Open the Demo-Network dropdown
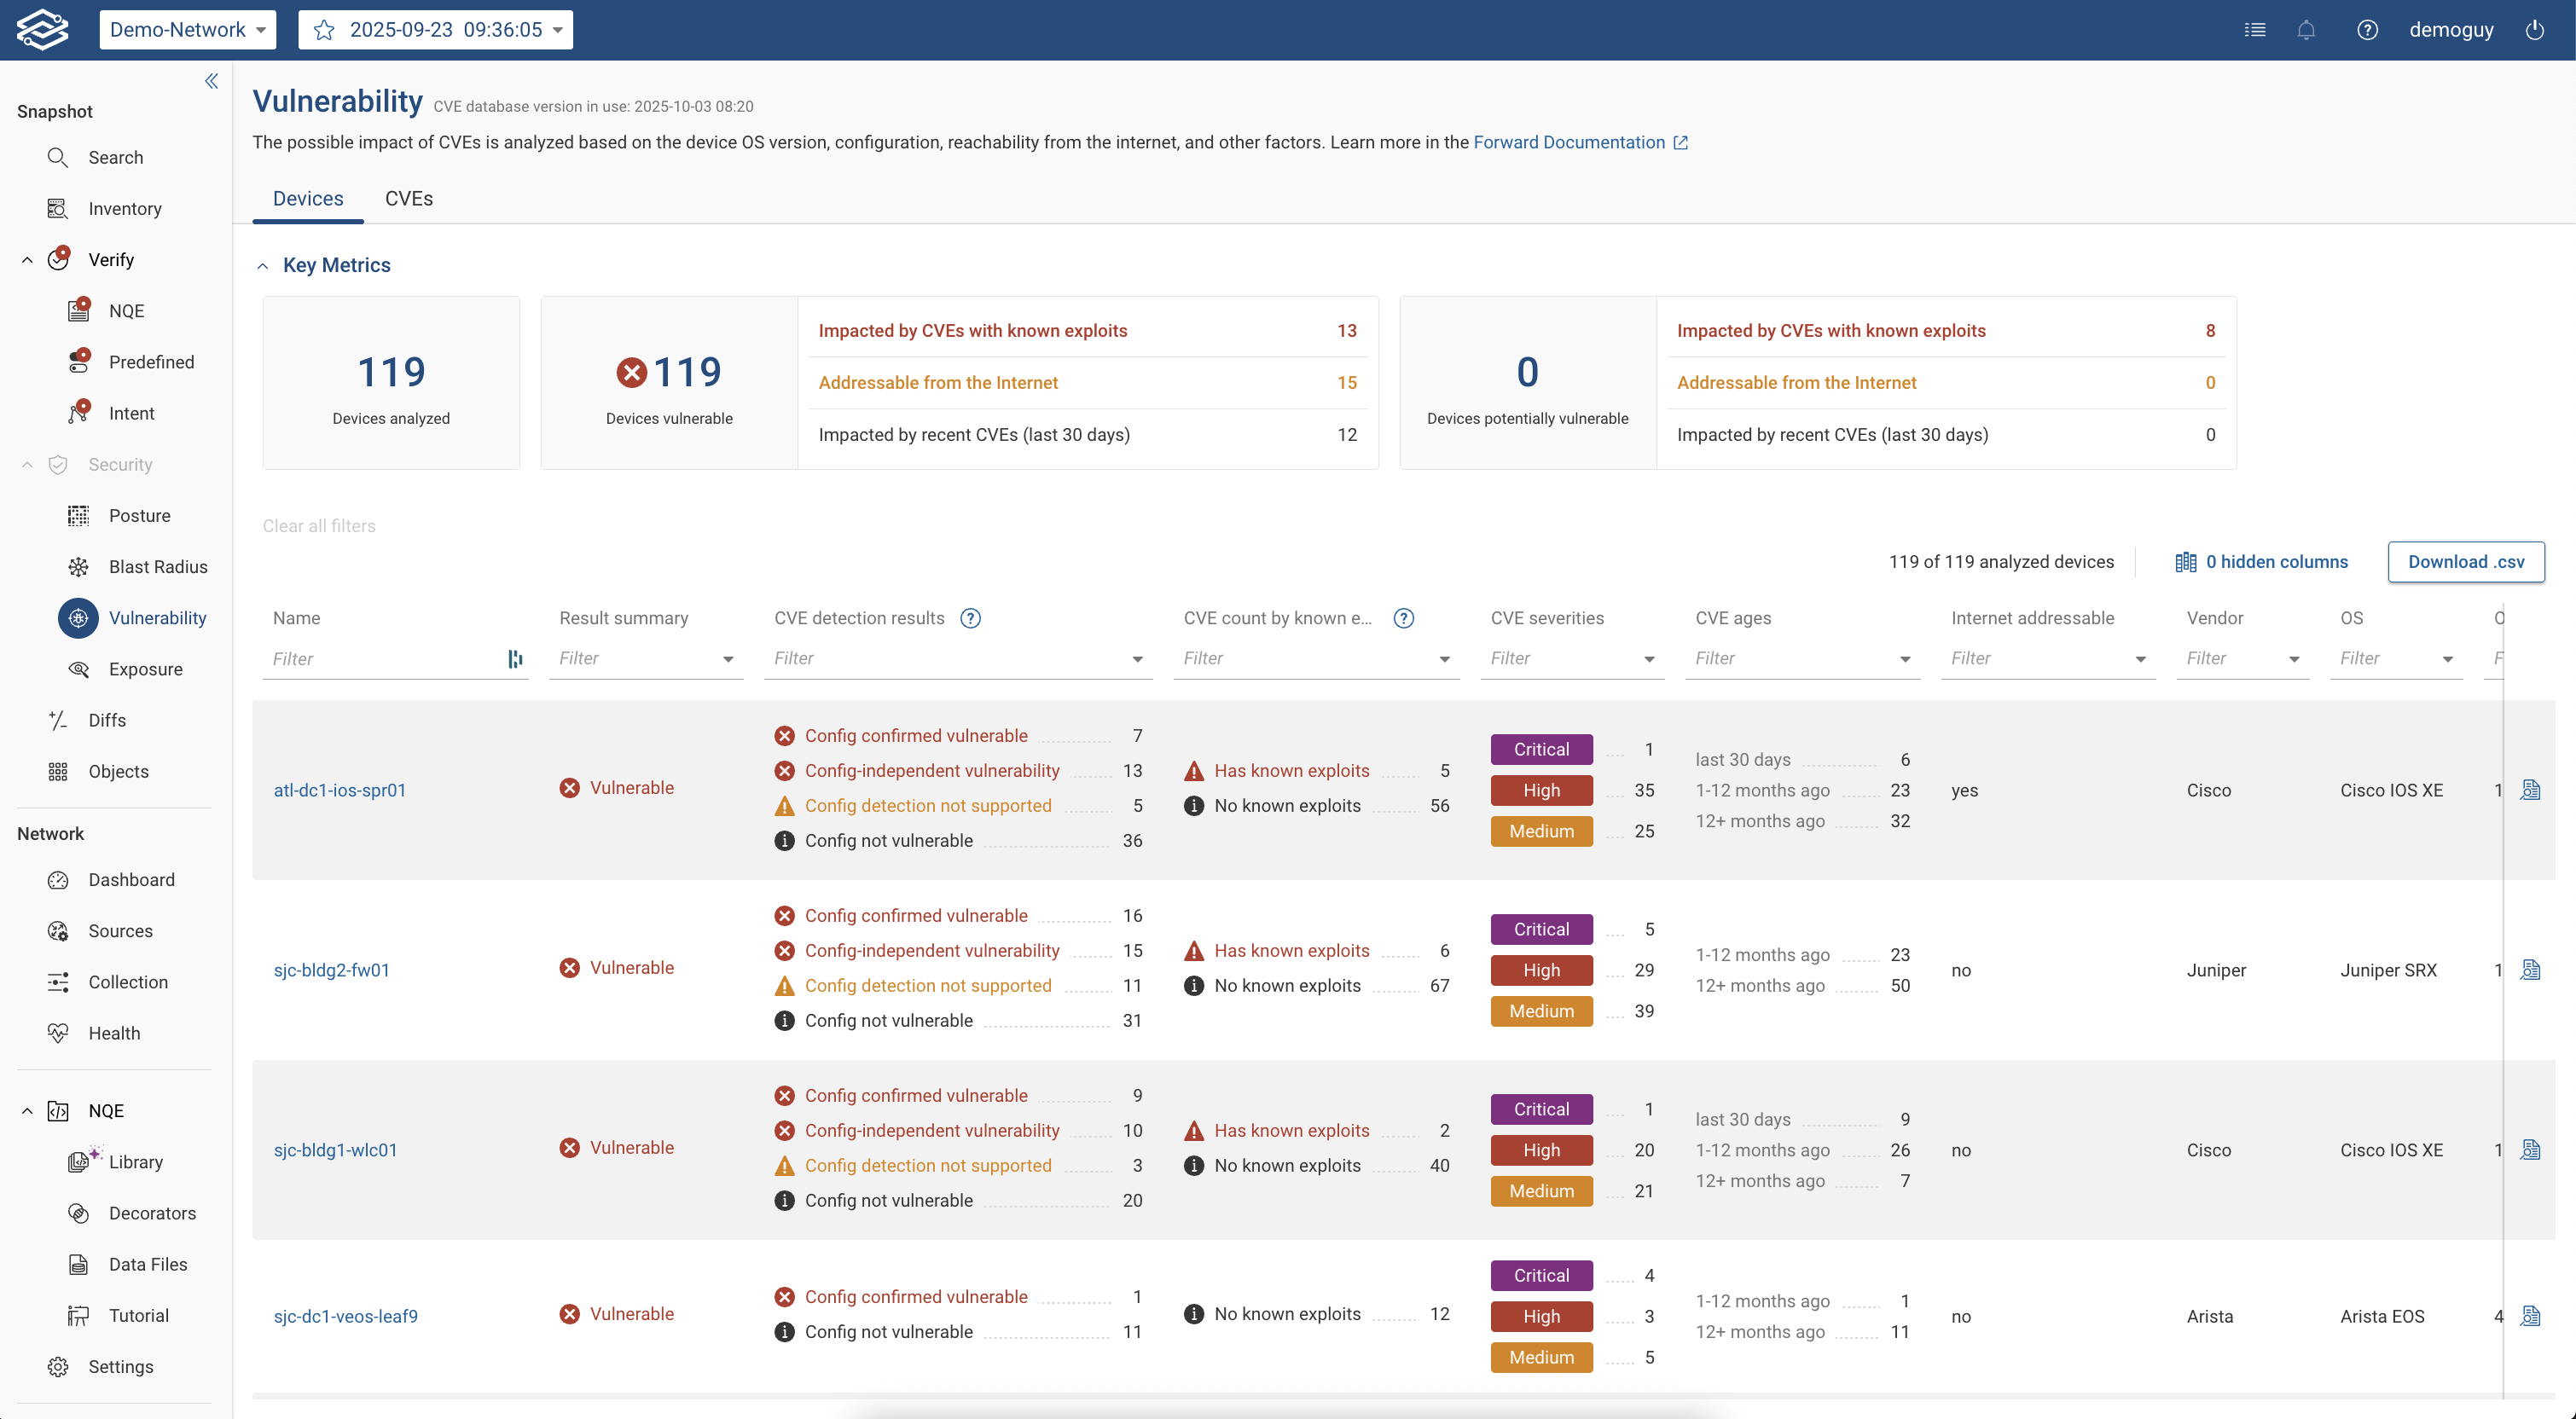 point(187,30)
